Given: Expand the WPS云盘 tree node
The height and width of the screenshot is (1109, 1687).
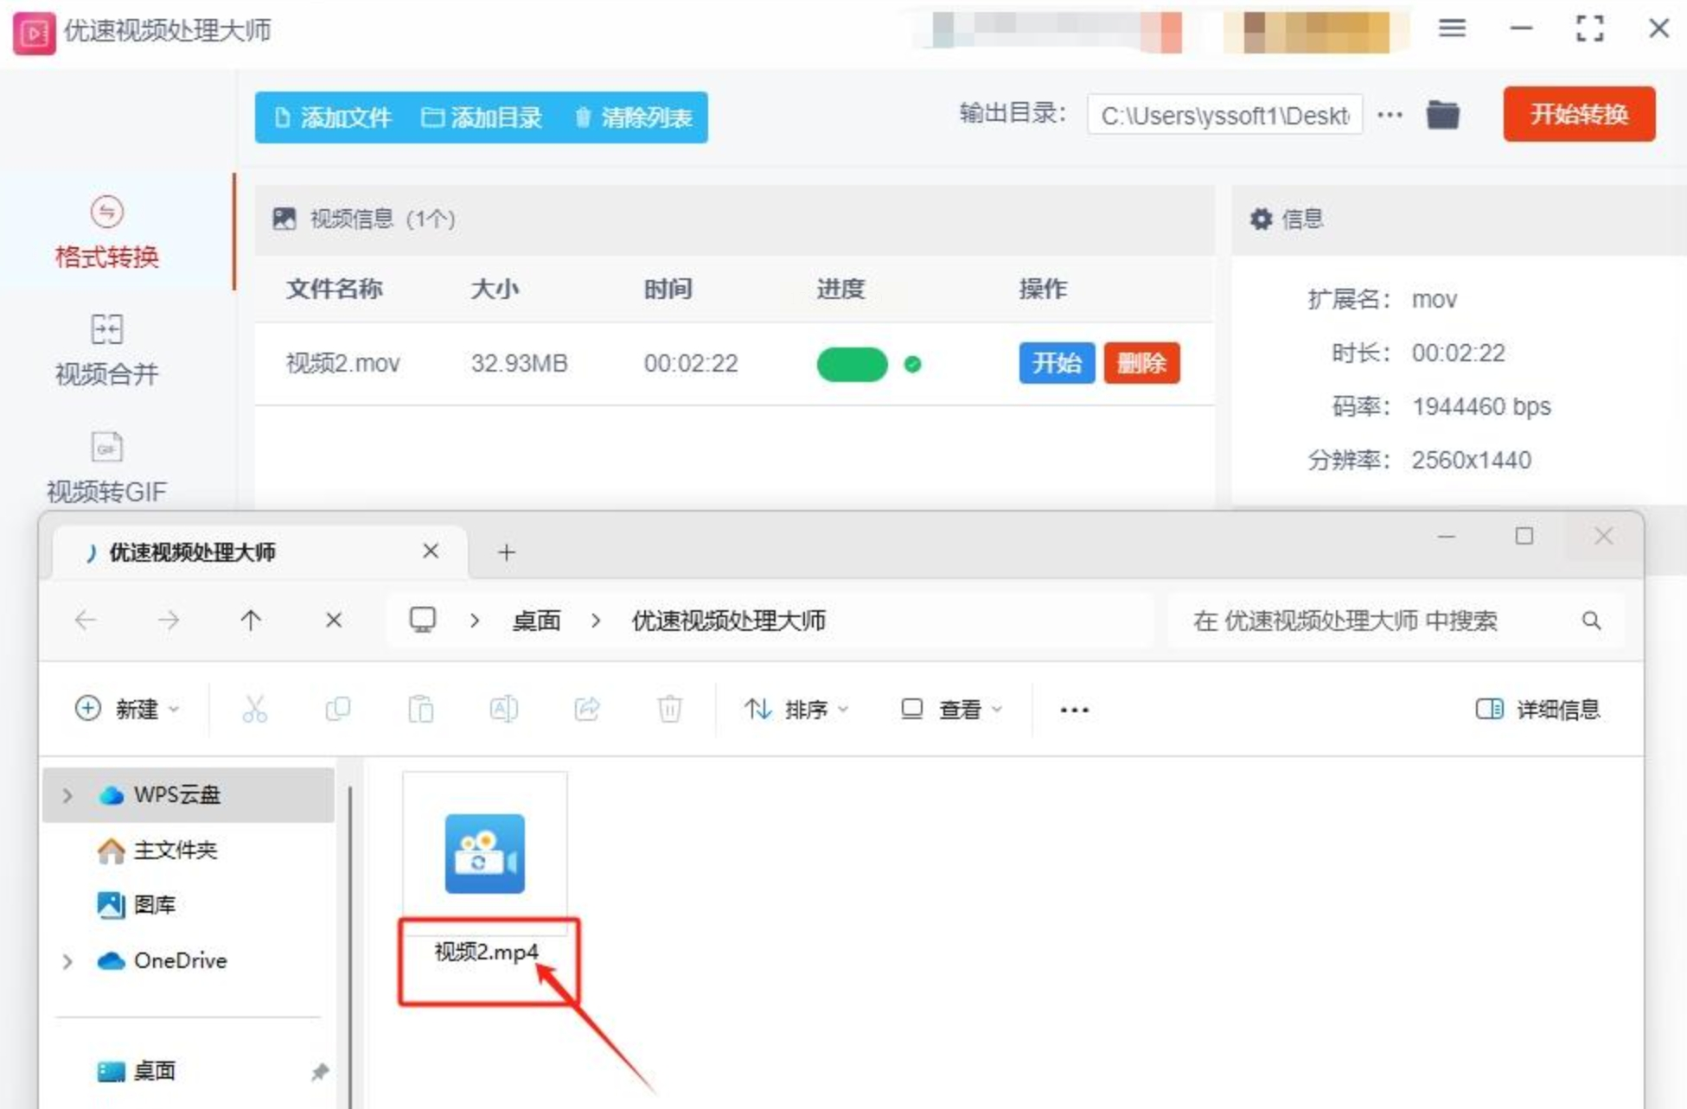Looking at the screenshot, I should (x=67, y=794).
